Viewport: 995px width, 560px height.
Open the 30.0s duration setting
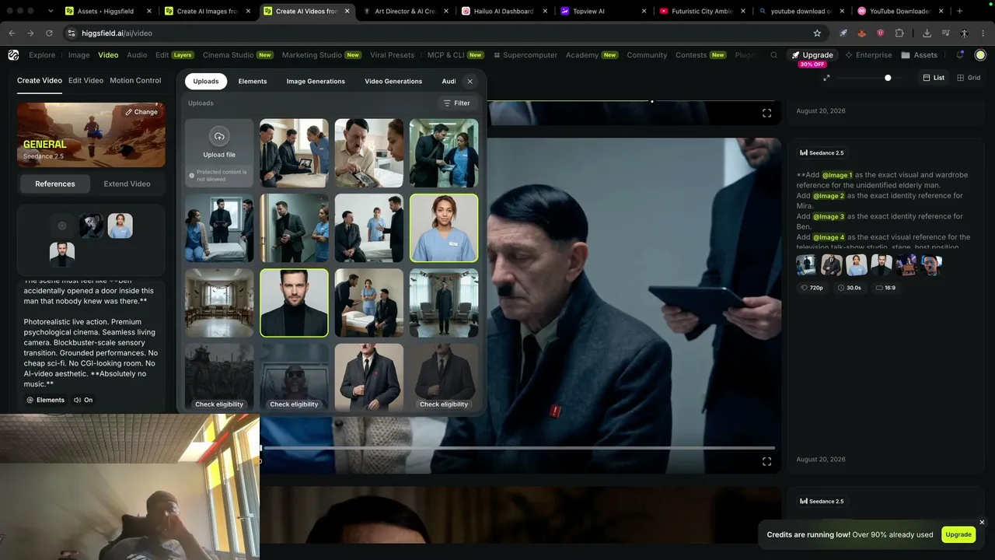coord(849,288)
